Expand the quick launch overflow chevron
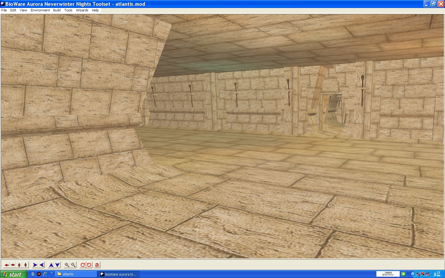The height and width of the screenshot is (278, 445). tap(51, 273)
